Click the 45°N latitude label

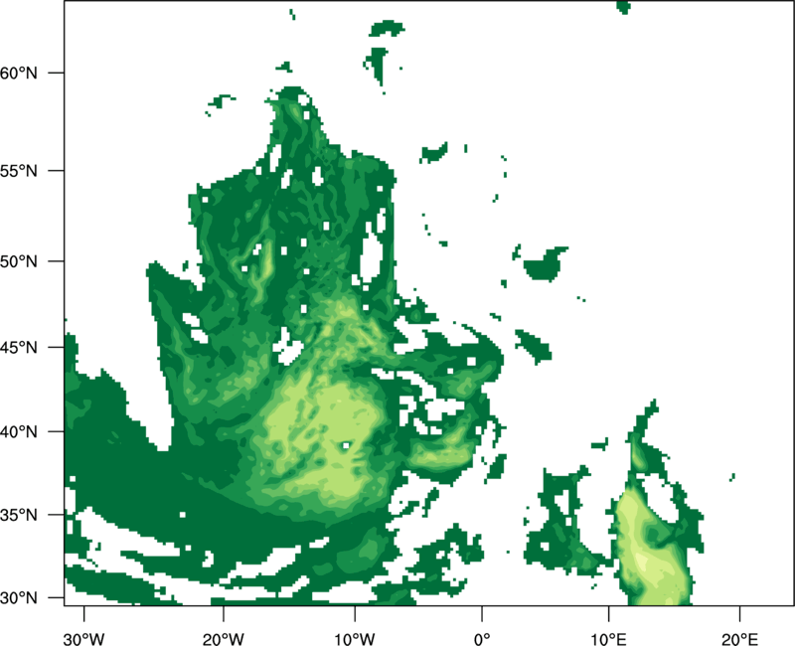point(19,347)
